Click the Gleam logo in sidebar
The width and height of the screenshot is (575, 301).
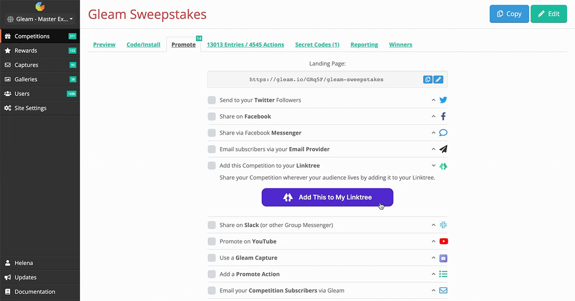coord(40,7)
